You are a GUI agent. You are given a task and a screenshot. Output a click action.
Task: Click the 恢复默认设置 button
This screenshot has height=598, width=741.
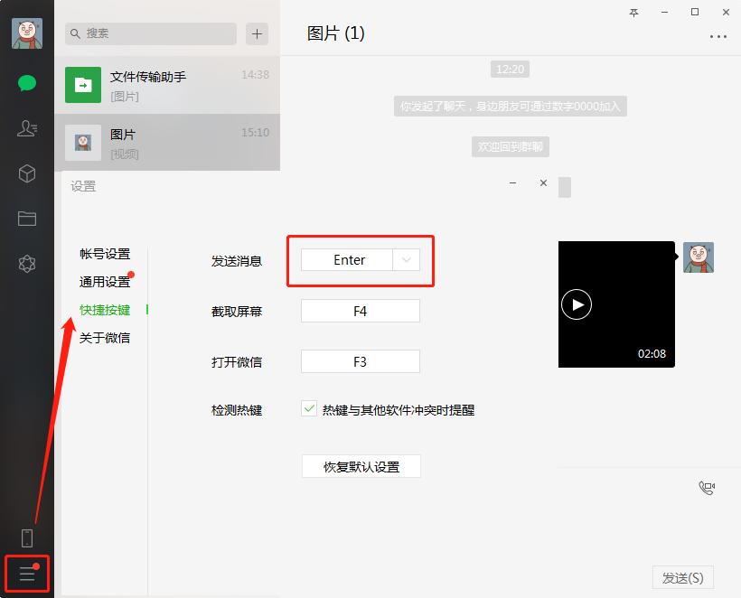pyautogui.click(x=361, y=466)
